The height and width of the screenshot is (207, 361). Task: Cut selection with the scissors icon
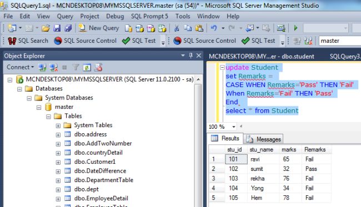(177, 28)
